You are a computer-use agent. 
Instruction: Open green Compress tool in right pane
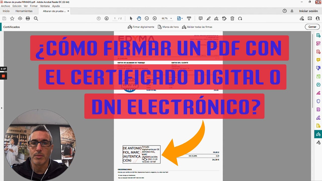click(318, 76)
